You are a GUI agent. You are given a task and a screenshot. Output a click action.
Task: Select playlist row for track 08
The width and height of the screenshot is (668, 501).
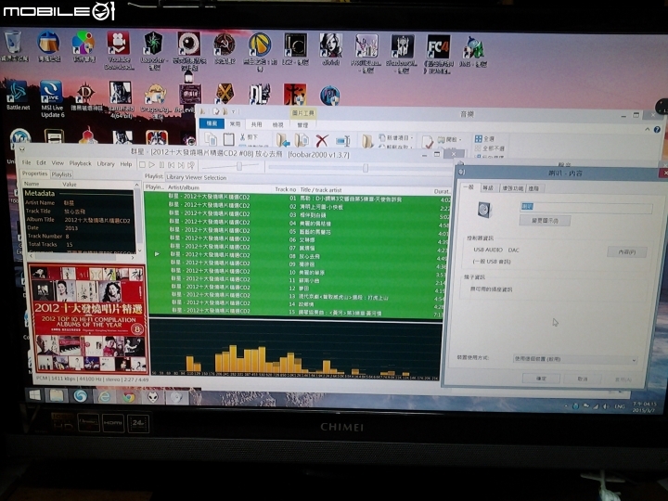tap(297, 256)
